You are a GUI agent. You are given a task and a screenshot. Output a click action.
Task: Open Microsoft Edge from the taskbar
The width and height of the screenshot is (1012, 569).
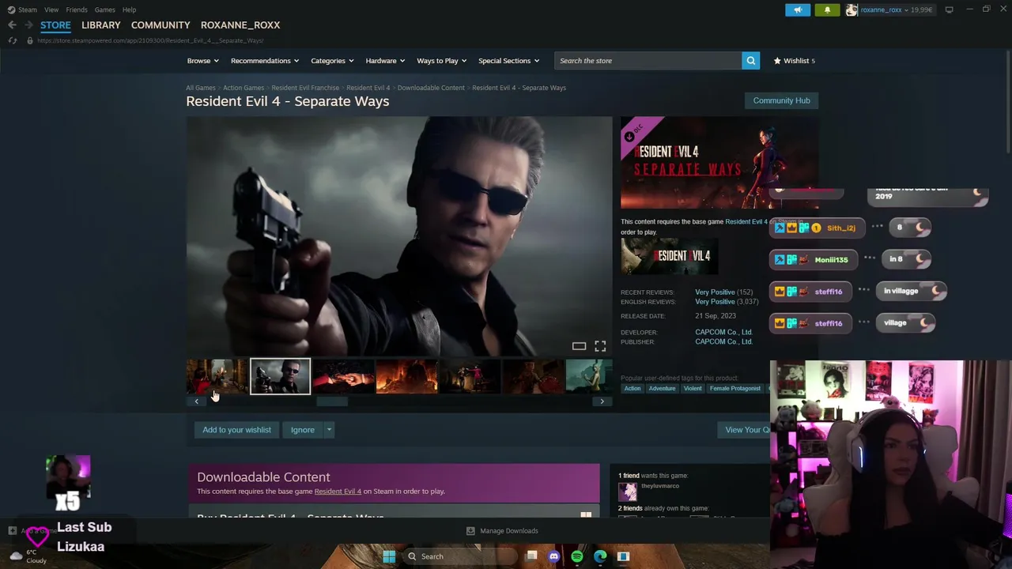click(600, 556)
